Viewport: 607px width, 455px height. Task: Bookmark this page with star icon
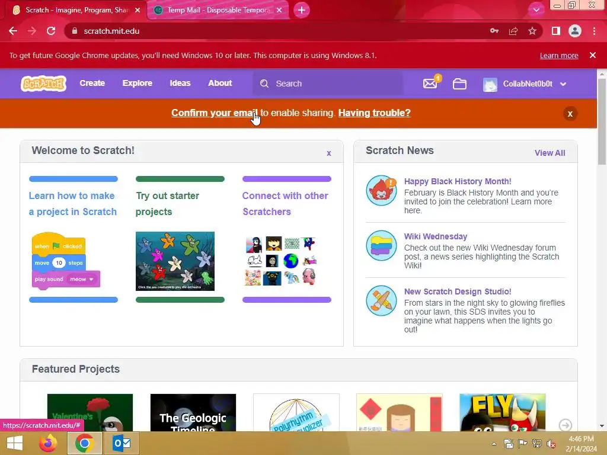532,31
